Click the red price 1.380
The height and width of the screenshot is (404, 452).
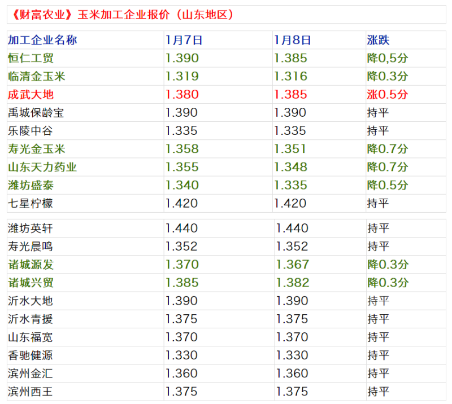[x=182, y=94]
